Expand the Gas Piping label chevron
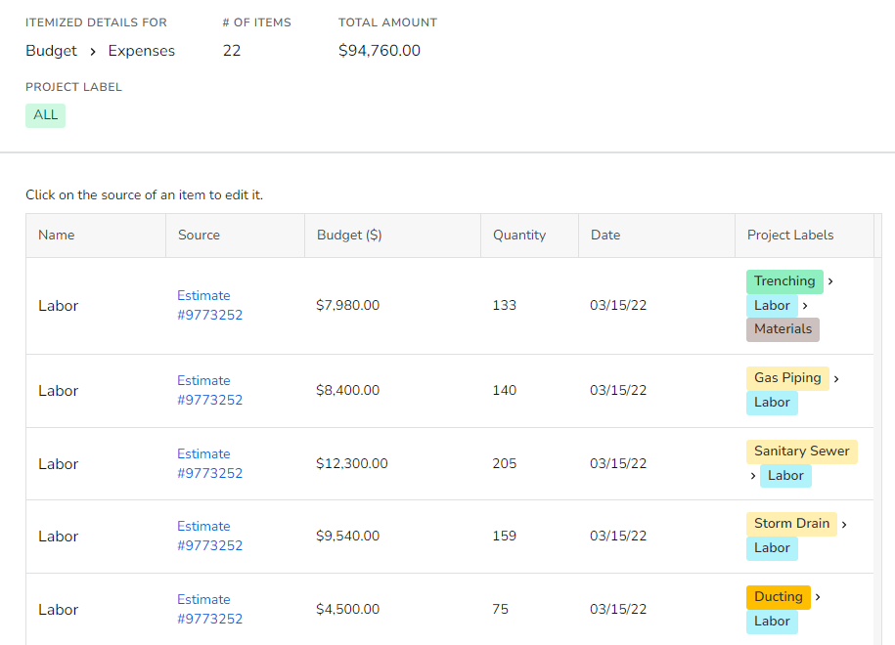The width and height of the screenshot is (895, 645). click(x=836, y=377)
